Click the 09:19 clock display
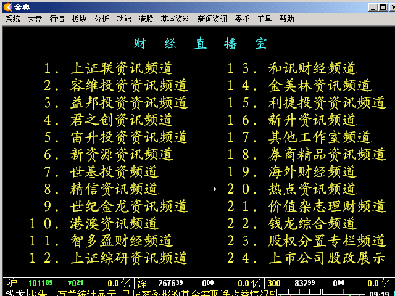 380,294
